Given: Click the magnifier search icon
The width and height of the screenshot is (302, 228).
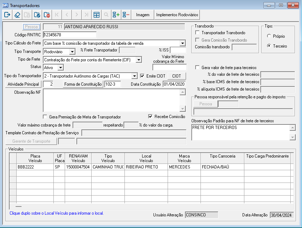Looking at the screenshot, I should pyautogui.click(x=106, y=15).
